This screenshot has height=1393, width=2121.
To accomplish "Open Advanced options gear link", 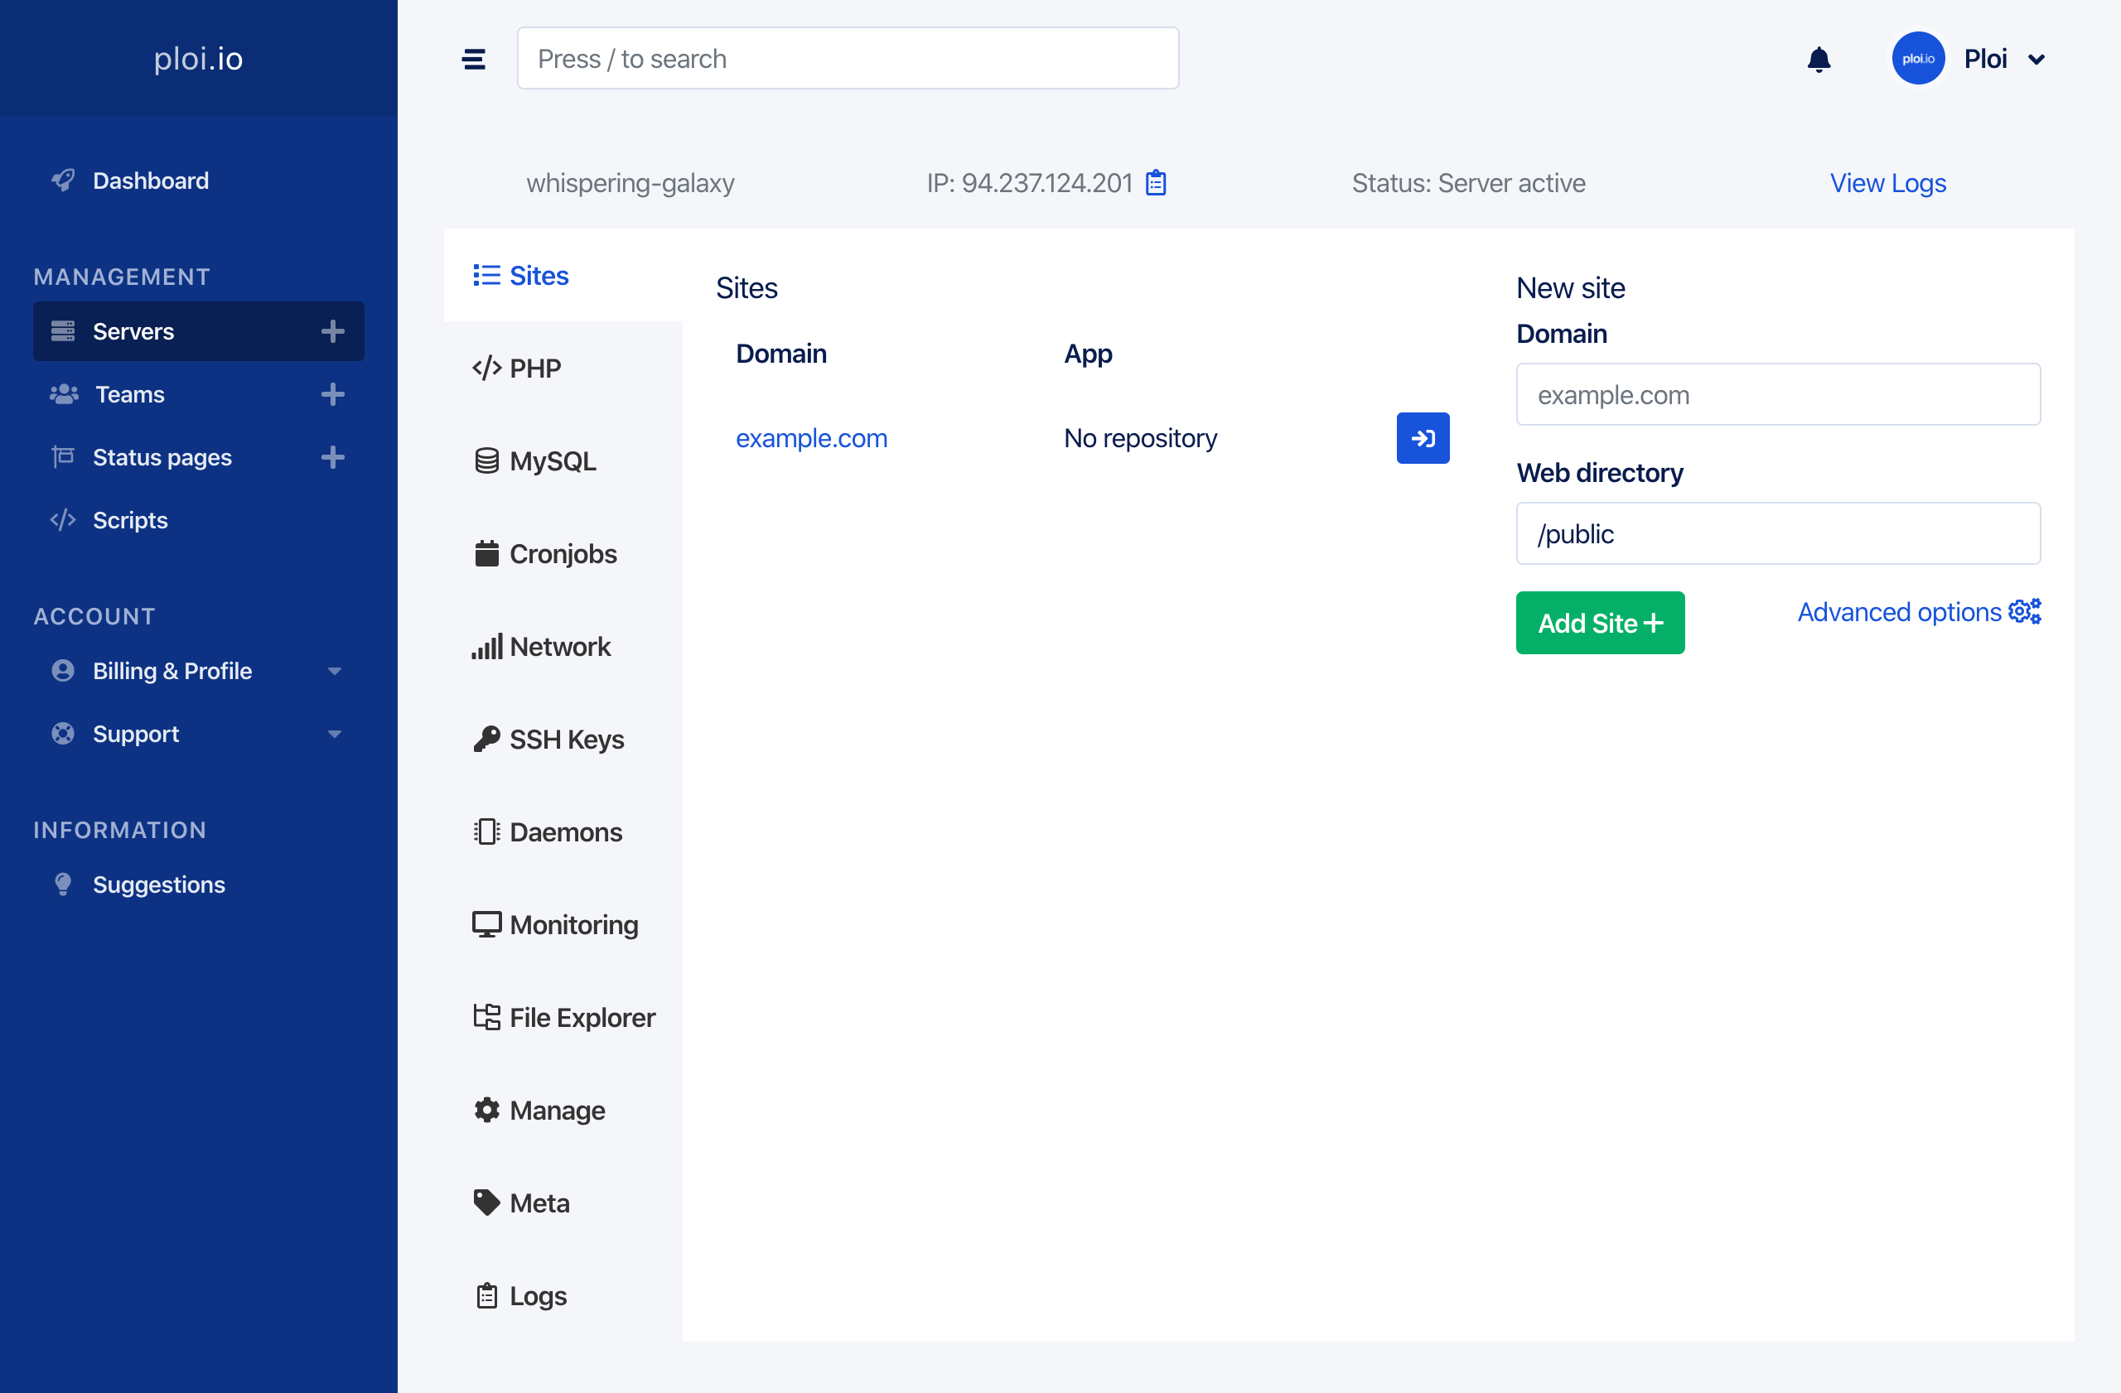I will pyautogui.click(x=1918, y=612).
